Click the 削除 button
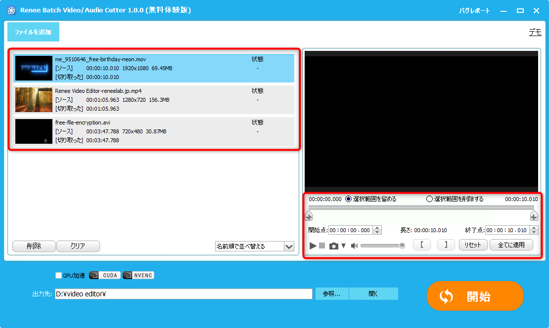 pyautogui.click(x=34, y=246)
